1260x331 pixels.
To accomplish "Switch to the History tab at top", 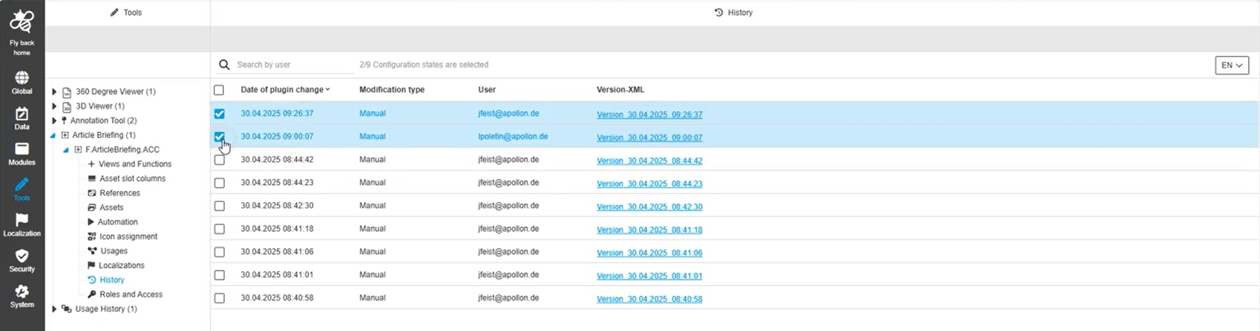I will pyautogui.click(x=733, y=13).
